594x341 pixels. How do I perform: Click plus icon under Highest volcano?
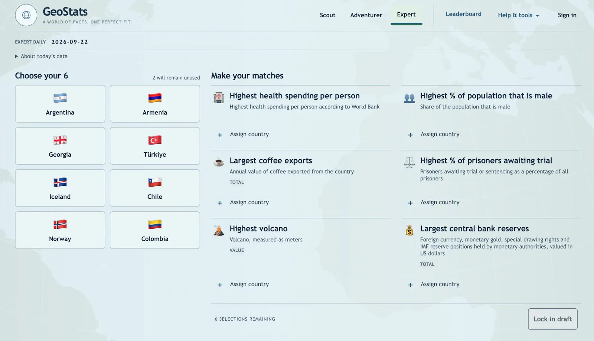[x=220, y=285]
